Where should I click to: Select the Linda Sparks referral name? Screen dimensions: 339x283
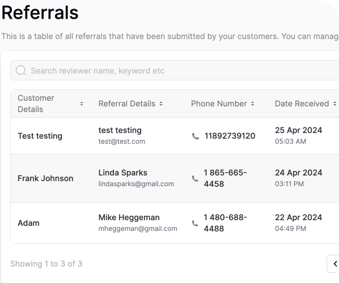point(123,173)
